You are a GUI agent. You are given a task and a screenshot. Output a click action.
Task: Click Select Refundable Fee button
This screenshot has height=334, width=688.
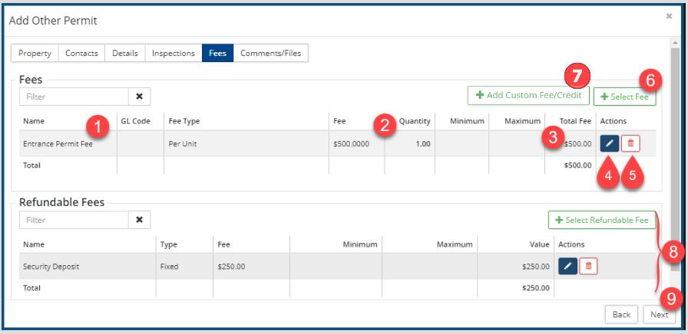click(x=602, y=221)
